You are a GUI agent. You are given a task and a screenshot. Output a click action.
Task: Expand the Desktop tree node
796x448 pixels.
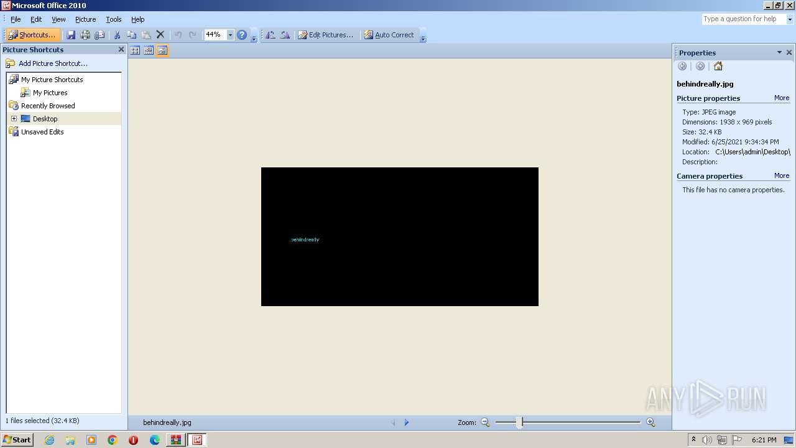tap(14, 119)
